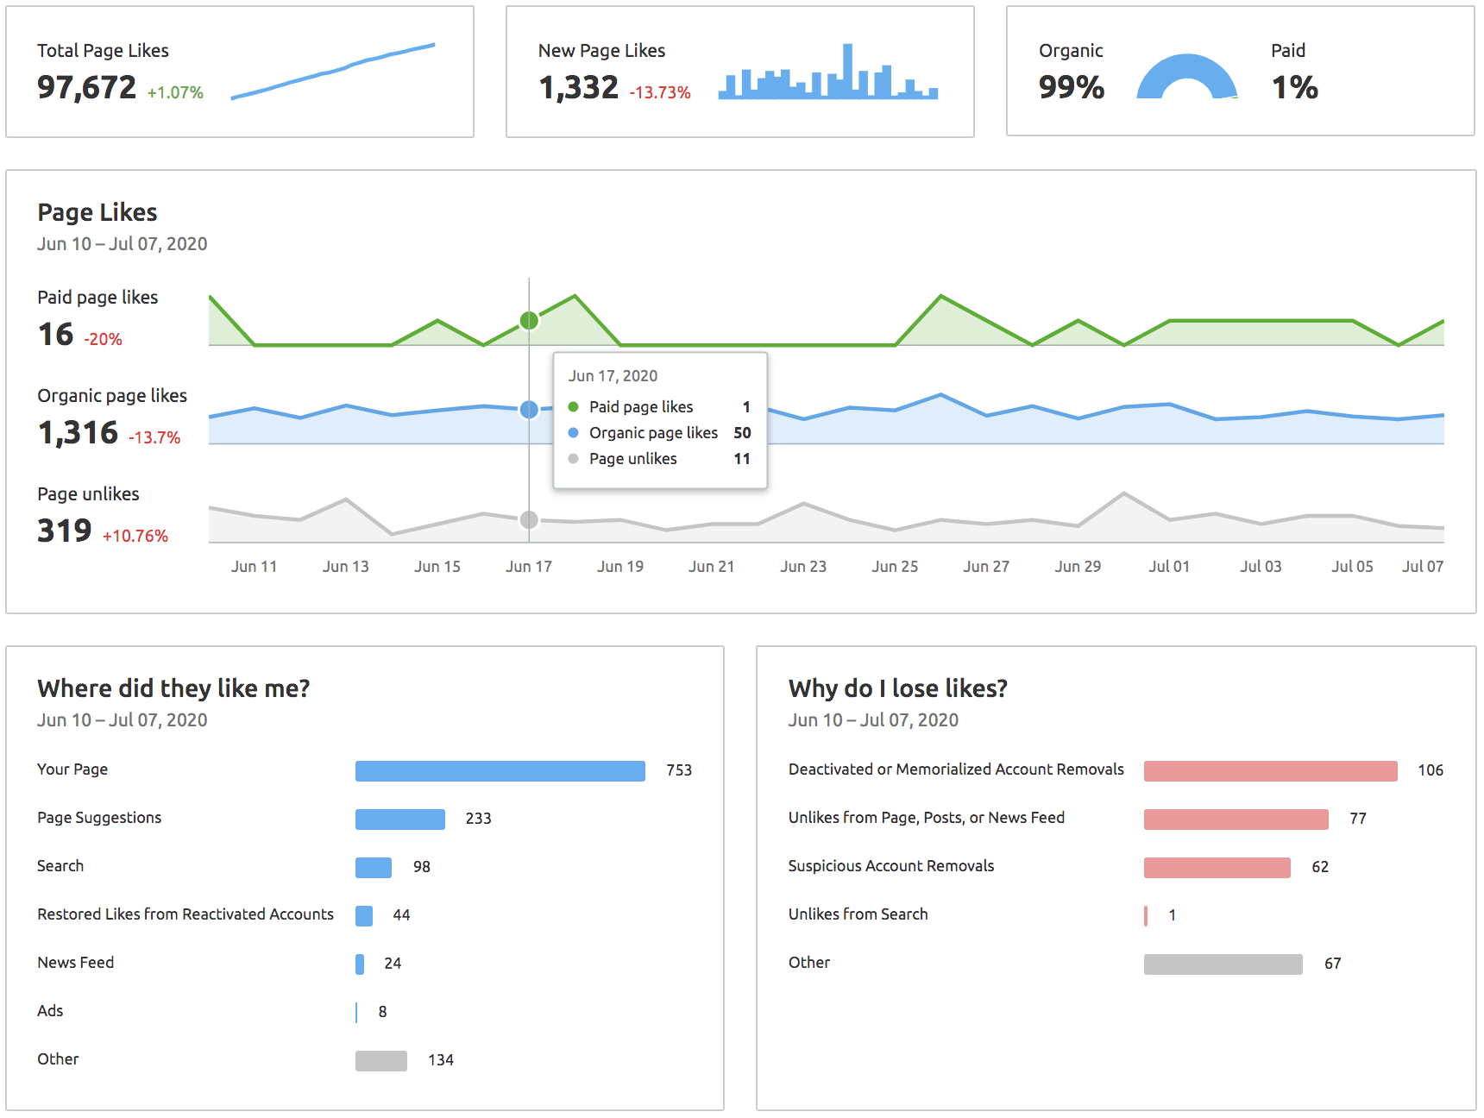
Task: Click the Total Page Likes trend line sparkline
Action: click(333, 72)
